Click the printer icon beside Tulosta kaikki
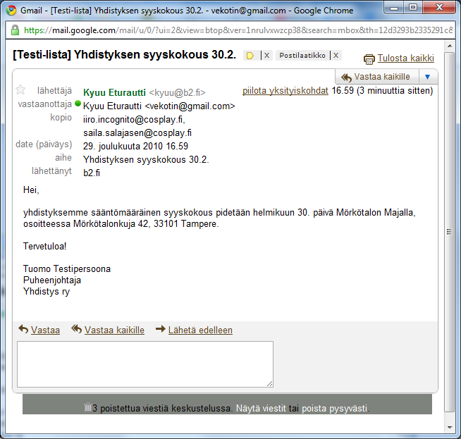461x439 pixels. point(369,58)
